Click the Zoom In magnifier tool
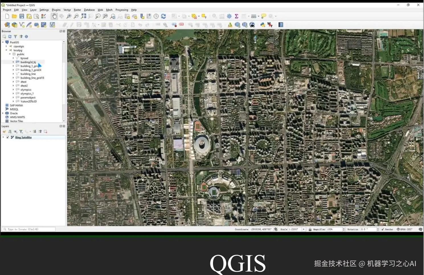Viewport: 424px width, 275px height. [69, 16]
